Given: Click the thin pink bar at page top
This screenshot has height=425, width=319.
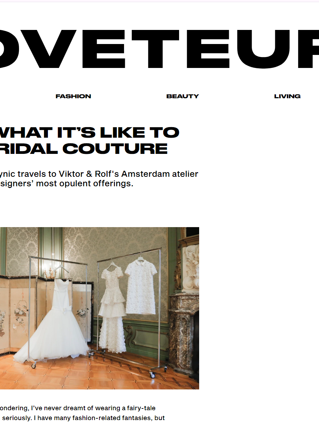Looking at the screenshot, I should (x=159, y=1).
